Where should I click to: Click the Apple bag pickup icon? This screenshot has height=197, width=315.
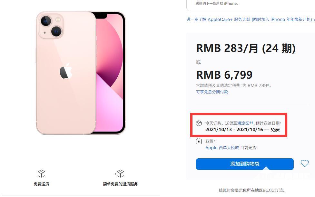(199, 141)
